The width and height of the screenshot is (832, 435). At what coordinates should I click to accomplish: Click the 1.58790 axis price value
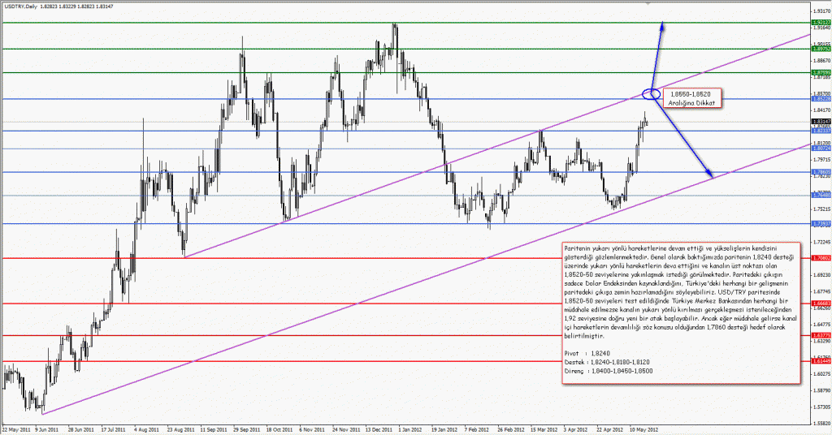[821, 390]
